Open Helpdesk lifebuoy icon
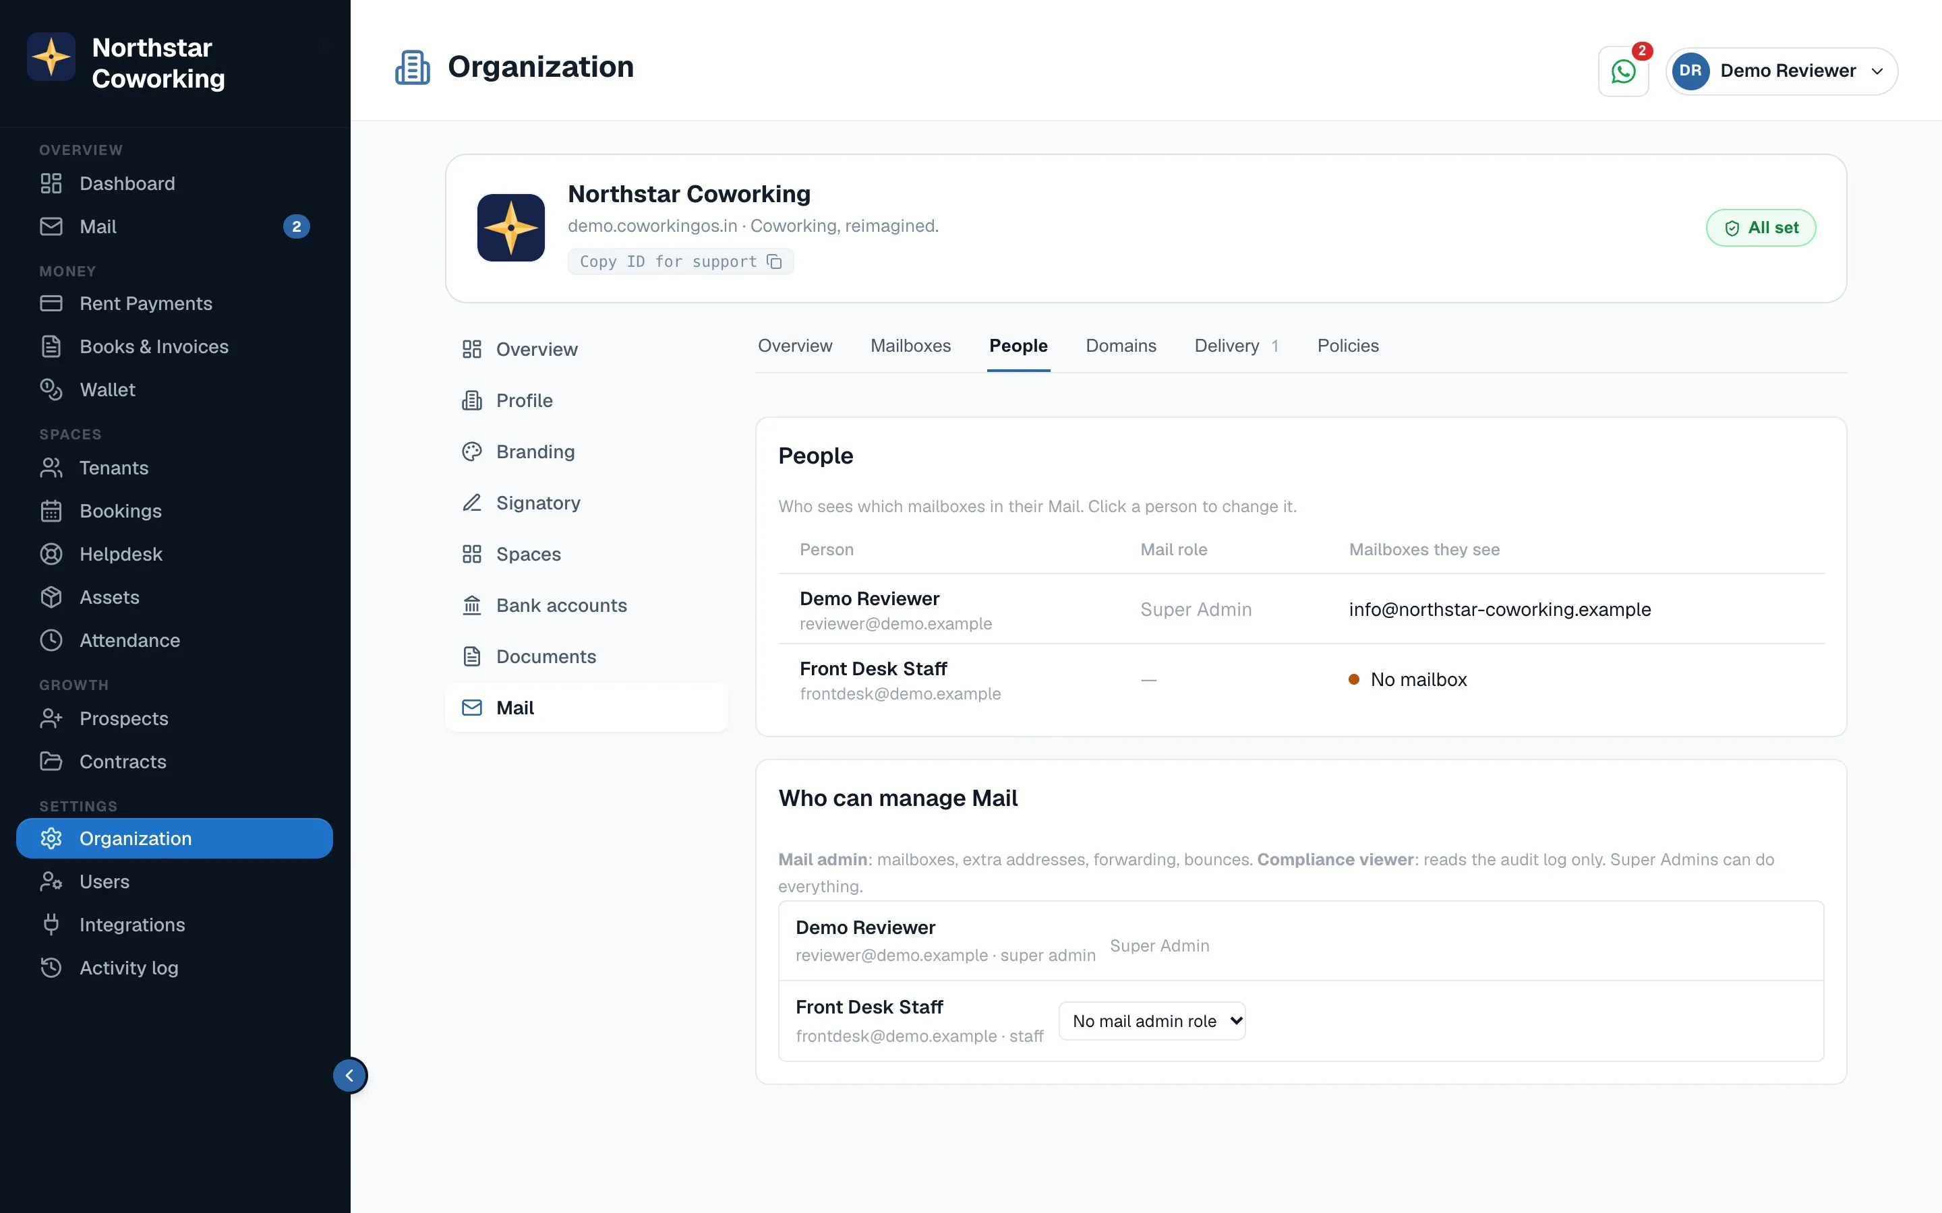 [51, 555]
